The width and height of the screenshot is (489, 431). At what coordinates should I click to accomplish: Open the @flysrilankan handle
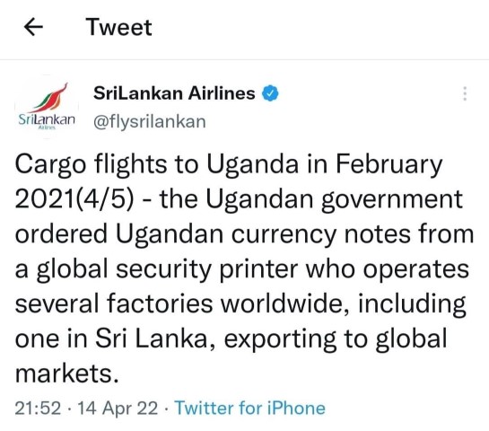(x=150, y=121)
